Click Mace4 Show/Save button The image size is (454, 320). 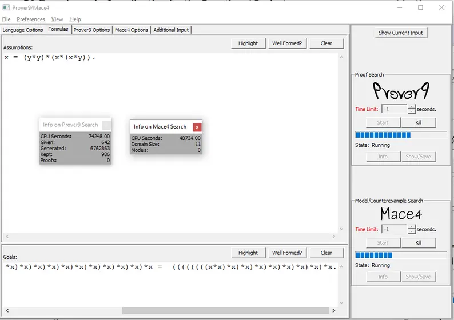coord(419,277)
